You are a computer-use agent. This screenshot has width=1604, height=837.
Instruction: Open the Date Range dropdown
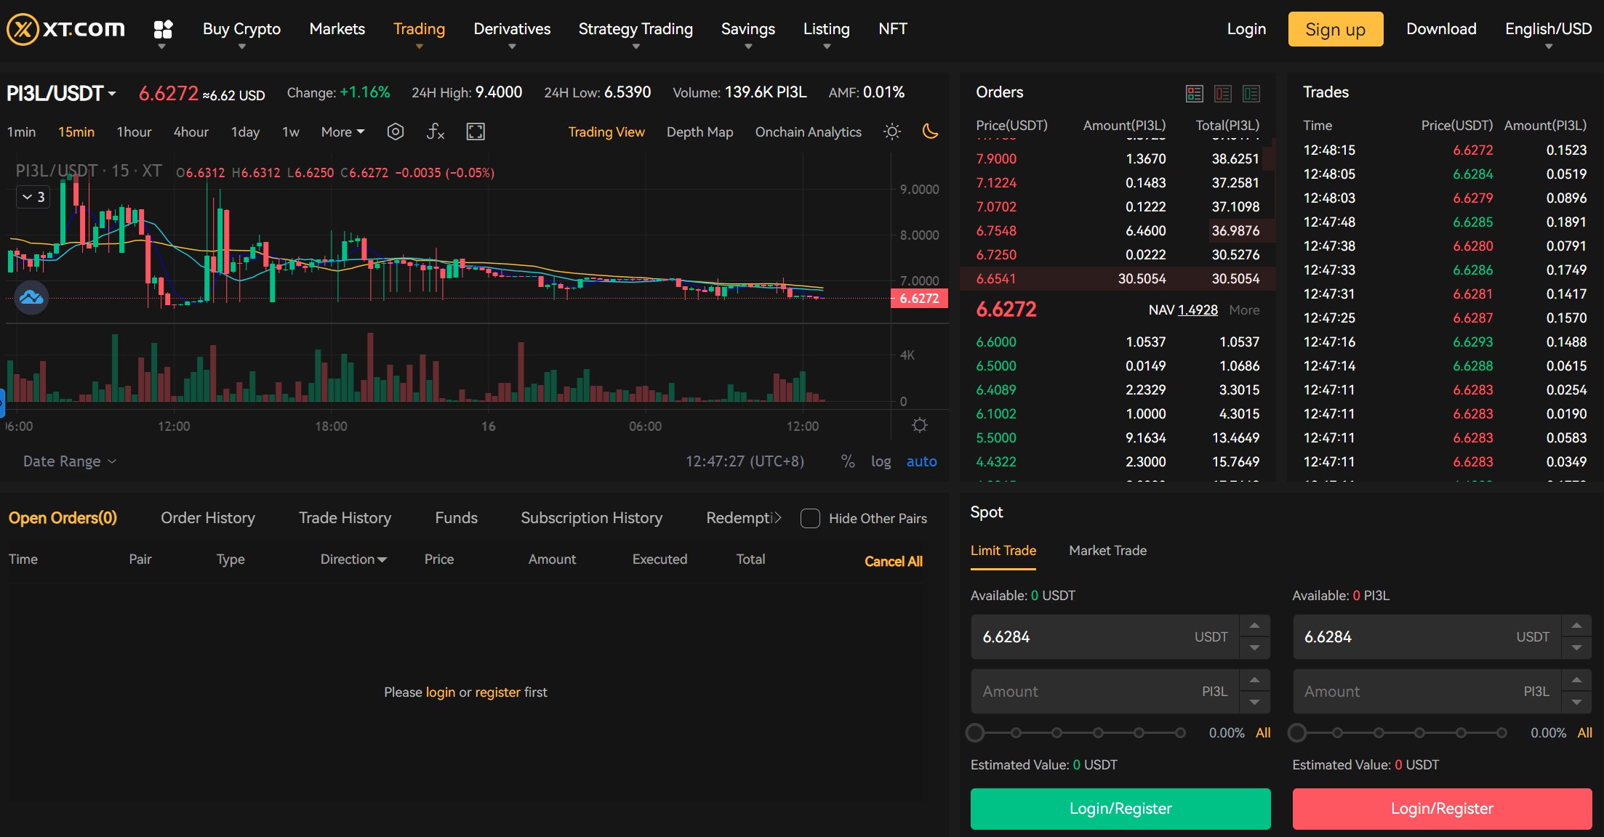(68, 460)
